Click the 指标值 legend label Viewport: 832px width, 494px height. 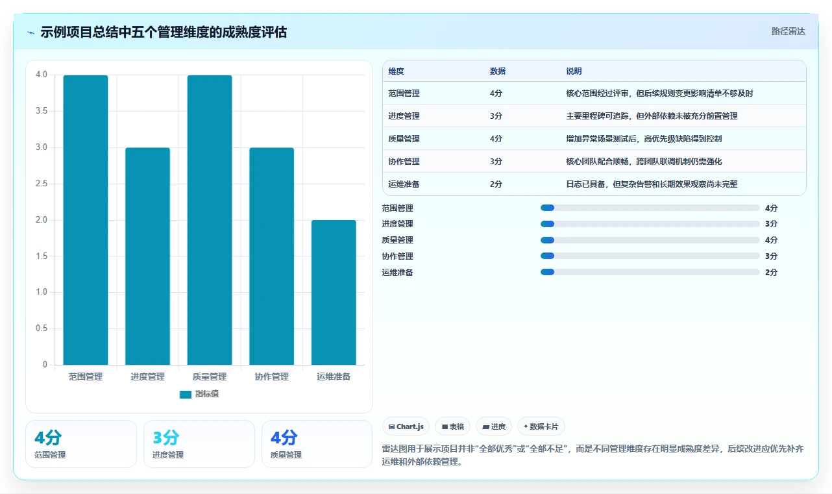coord(207,394)
